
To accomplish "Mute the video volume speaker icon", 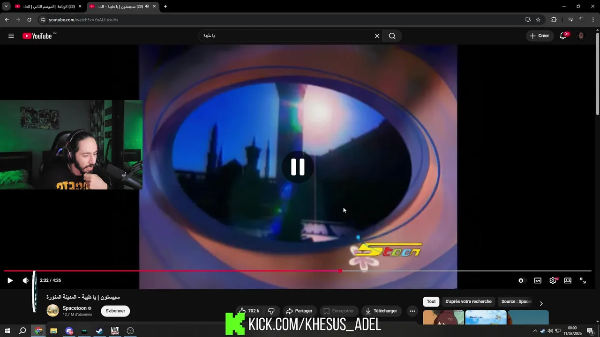I will (x=26, y=280).
